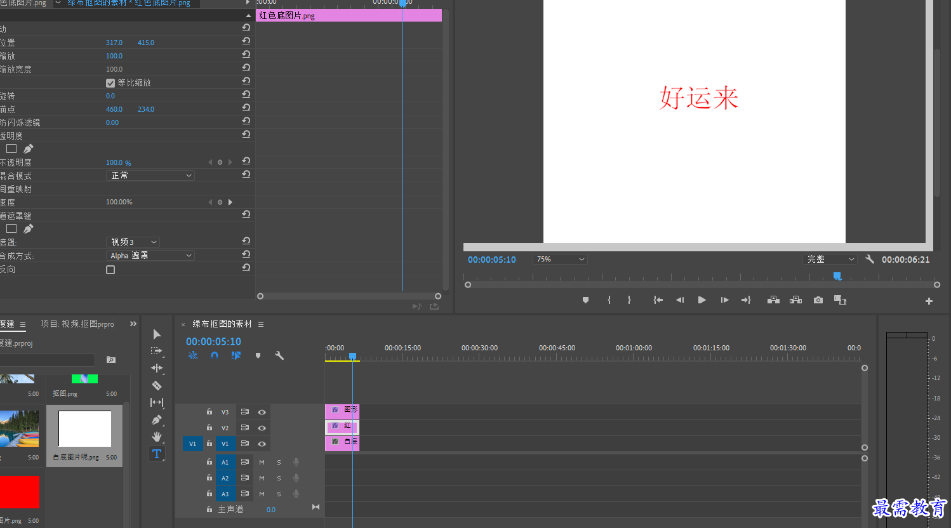Select the 图形 clip on V3
Screen dimensions: 951x528
[342, 411]
